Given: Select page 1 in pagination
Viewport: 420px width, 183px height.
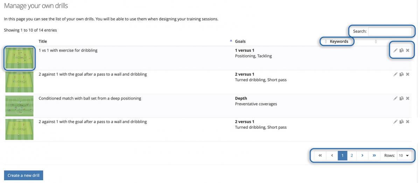Looking at the screenshot, I should click(x=342, y=156).
